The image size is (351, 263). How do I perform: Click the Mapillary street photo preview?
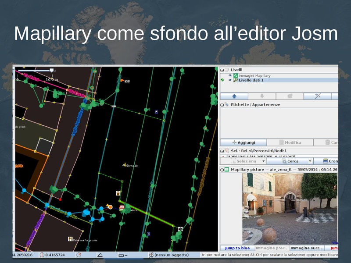(290, 208)
